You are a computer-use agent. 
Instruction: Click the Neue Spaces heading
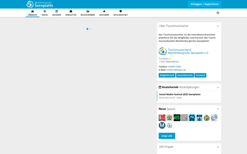coord(167,109)
